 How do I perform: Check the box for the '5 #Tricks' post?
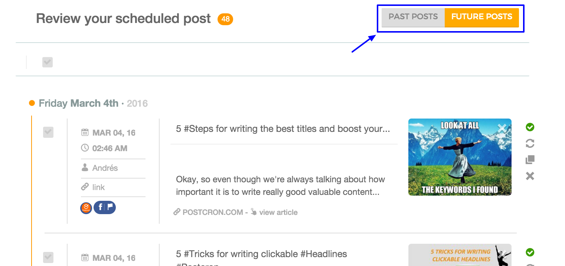coord(48,257)
